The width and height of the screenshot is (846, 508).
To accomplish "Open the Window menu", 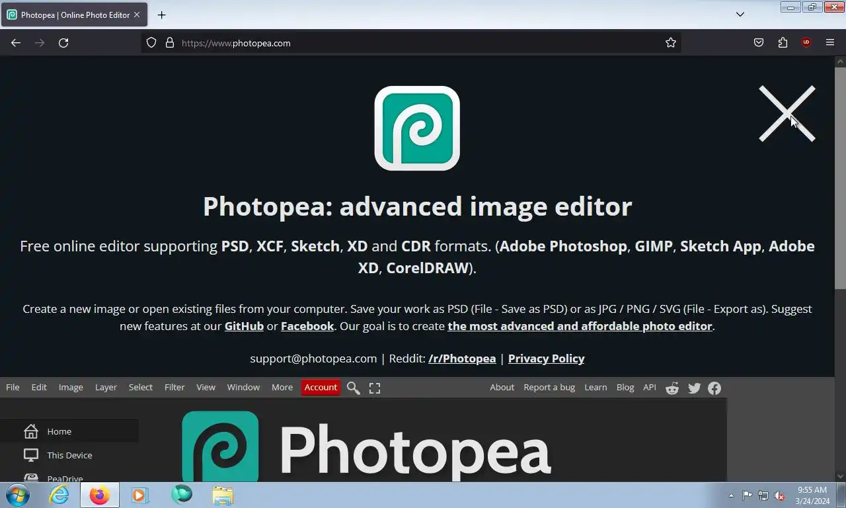I will pos(243,388).
